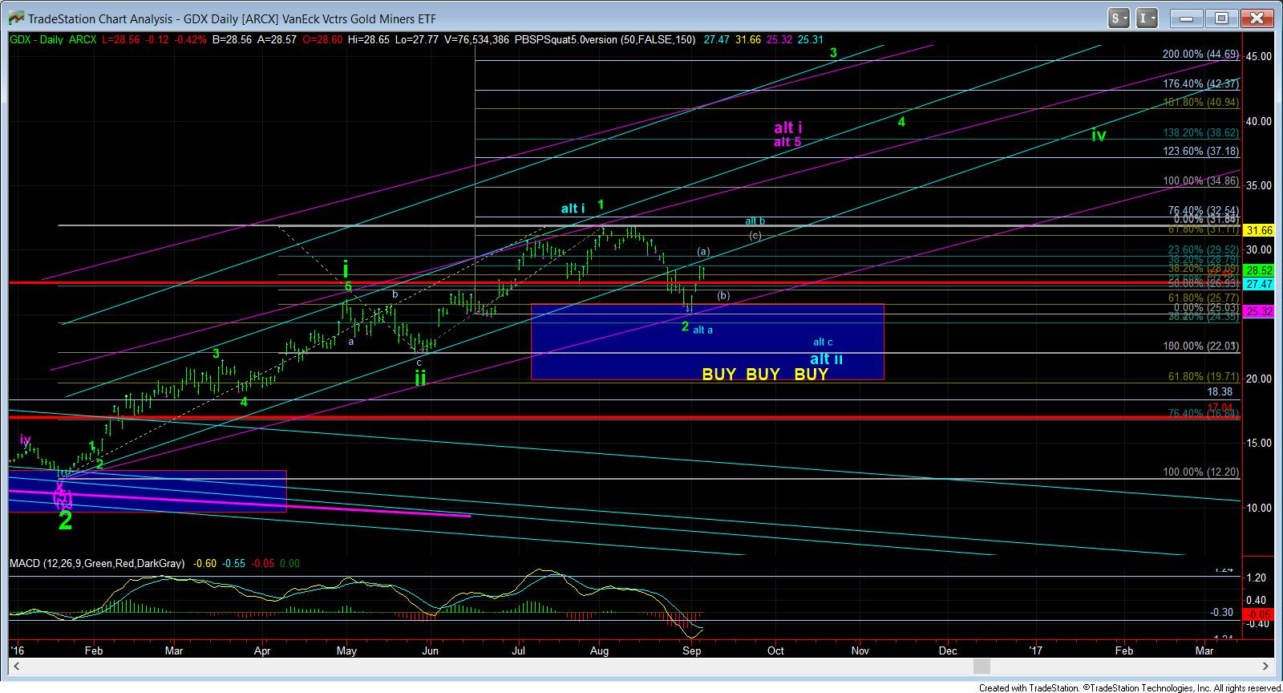1283x693 pixels.
Task: Open the I interval-link dropdown
Action: [1148, 18]
